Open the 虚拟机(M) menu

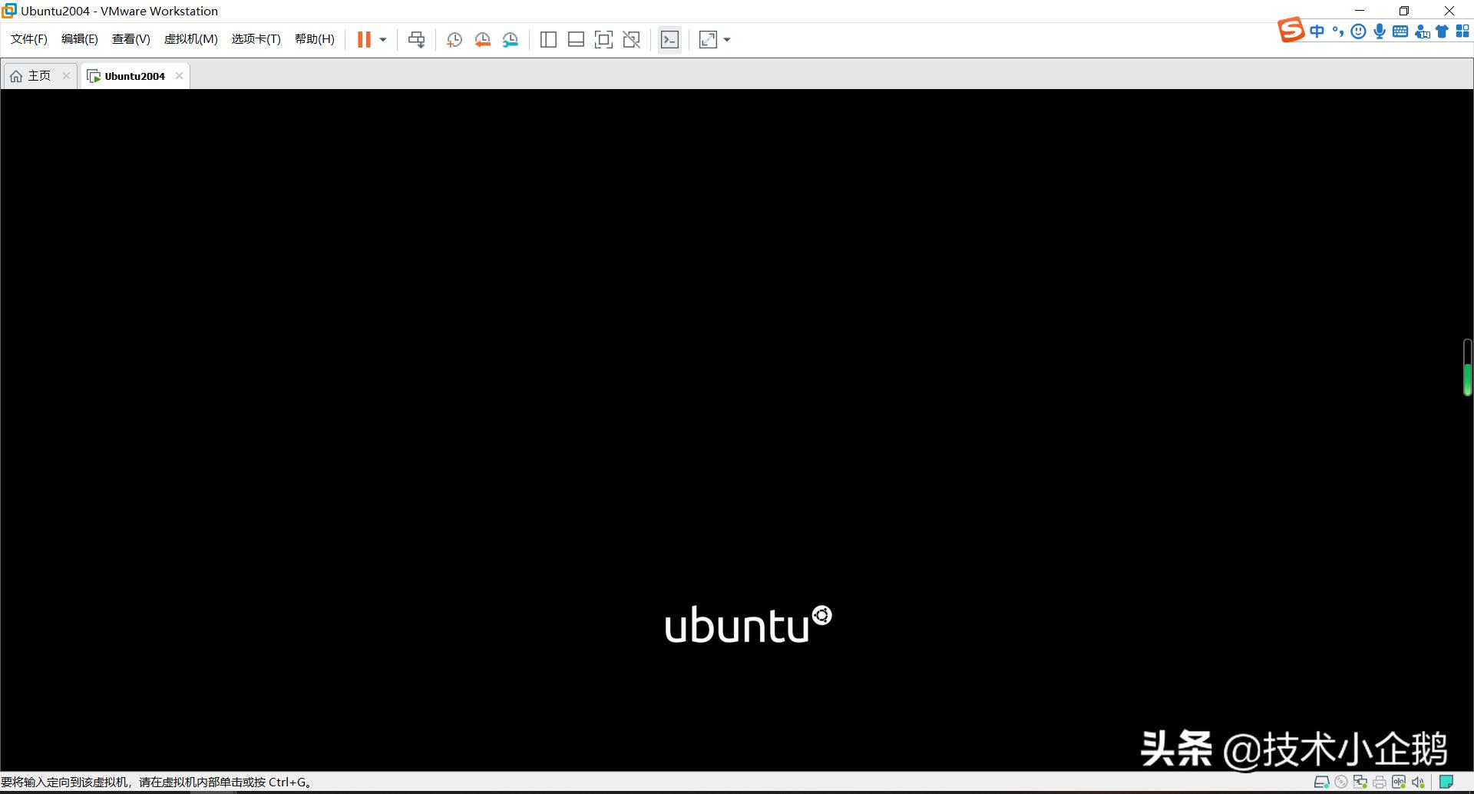coord(191,39)
